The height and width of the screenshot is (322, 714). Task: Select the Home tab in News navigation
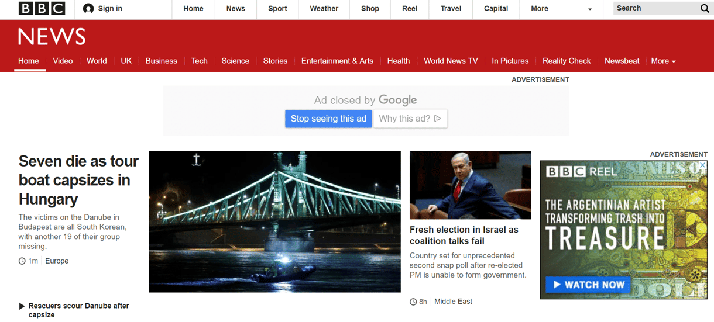pyautogui.click(x=29, y=61)
